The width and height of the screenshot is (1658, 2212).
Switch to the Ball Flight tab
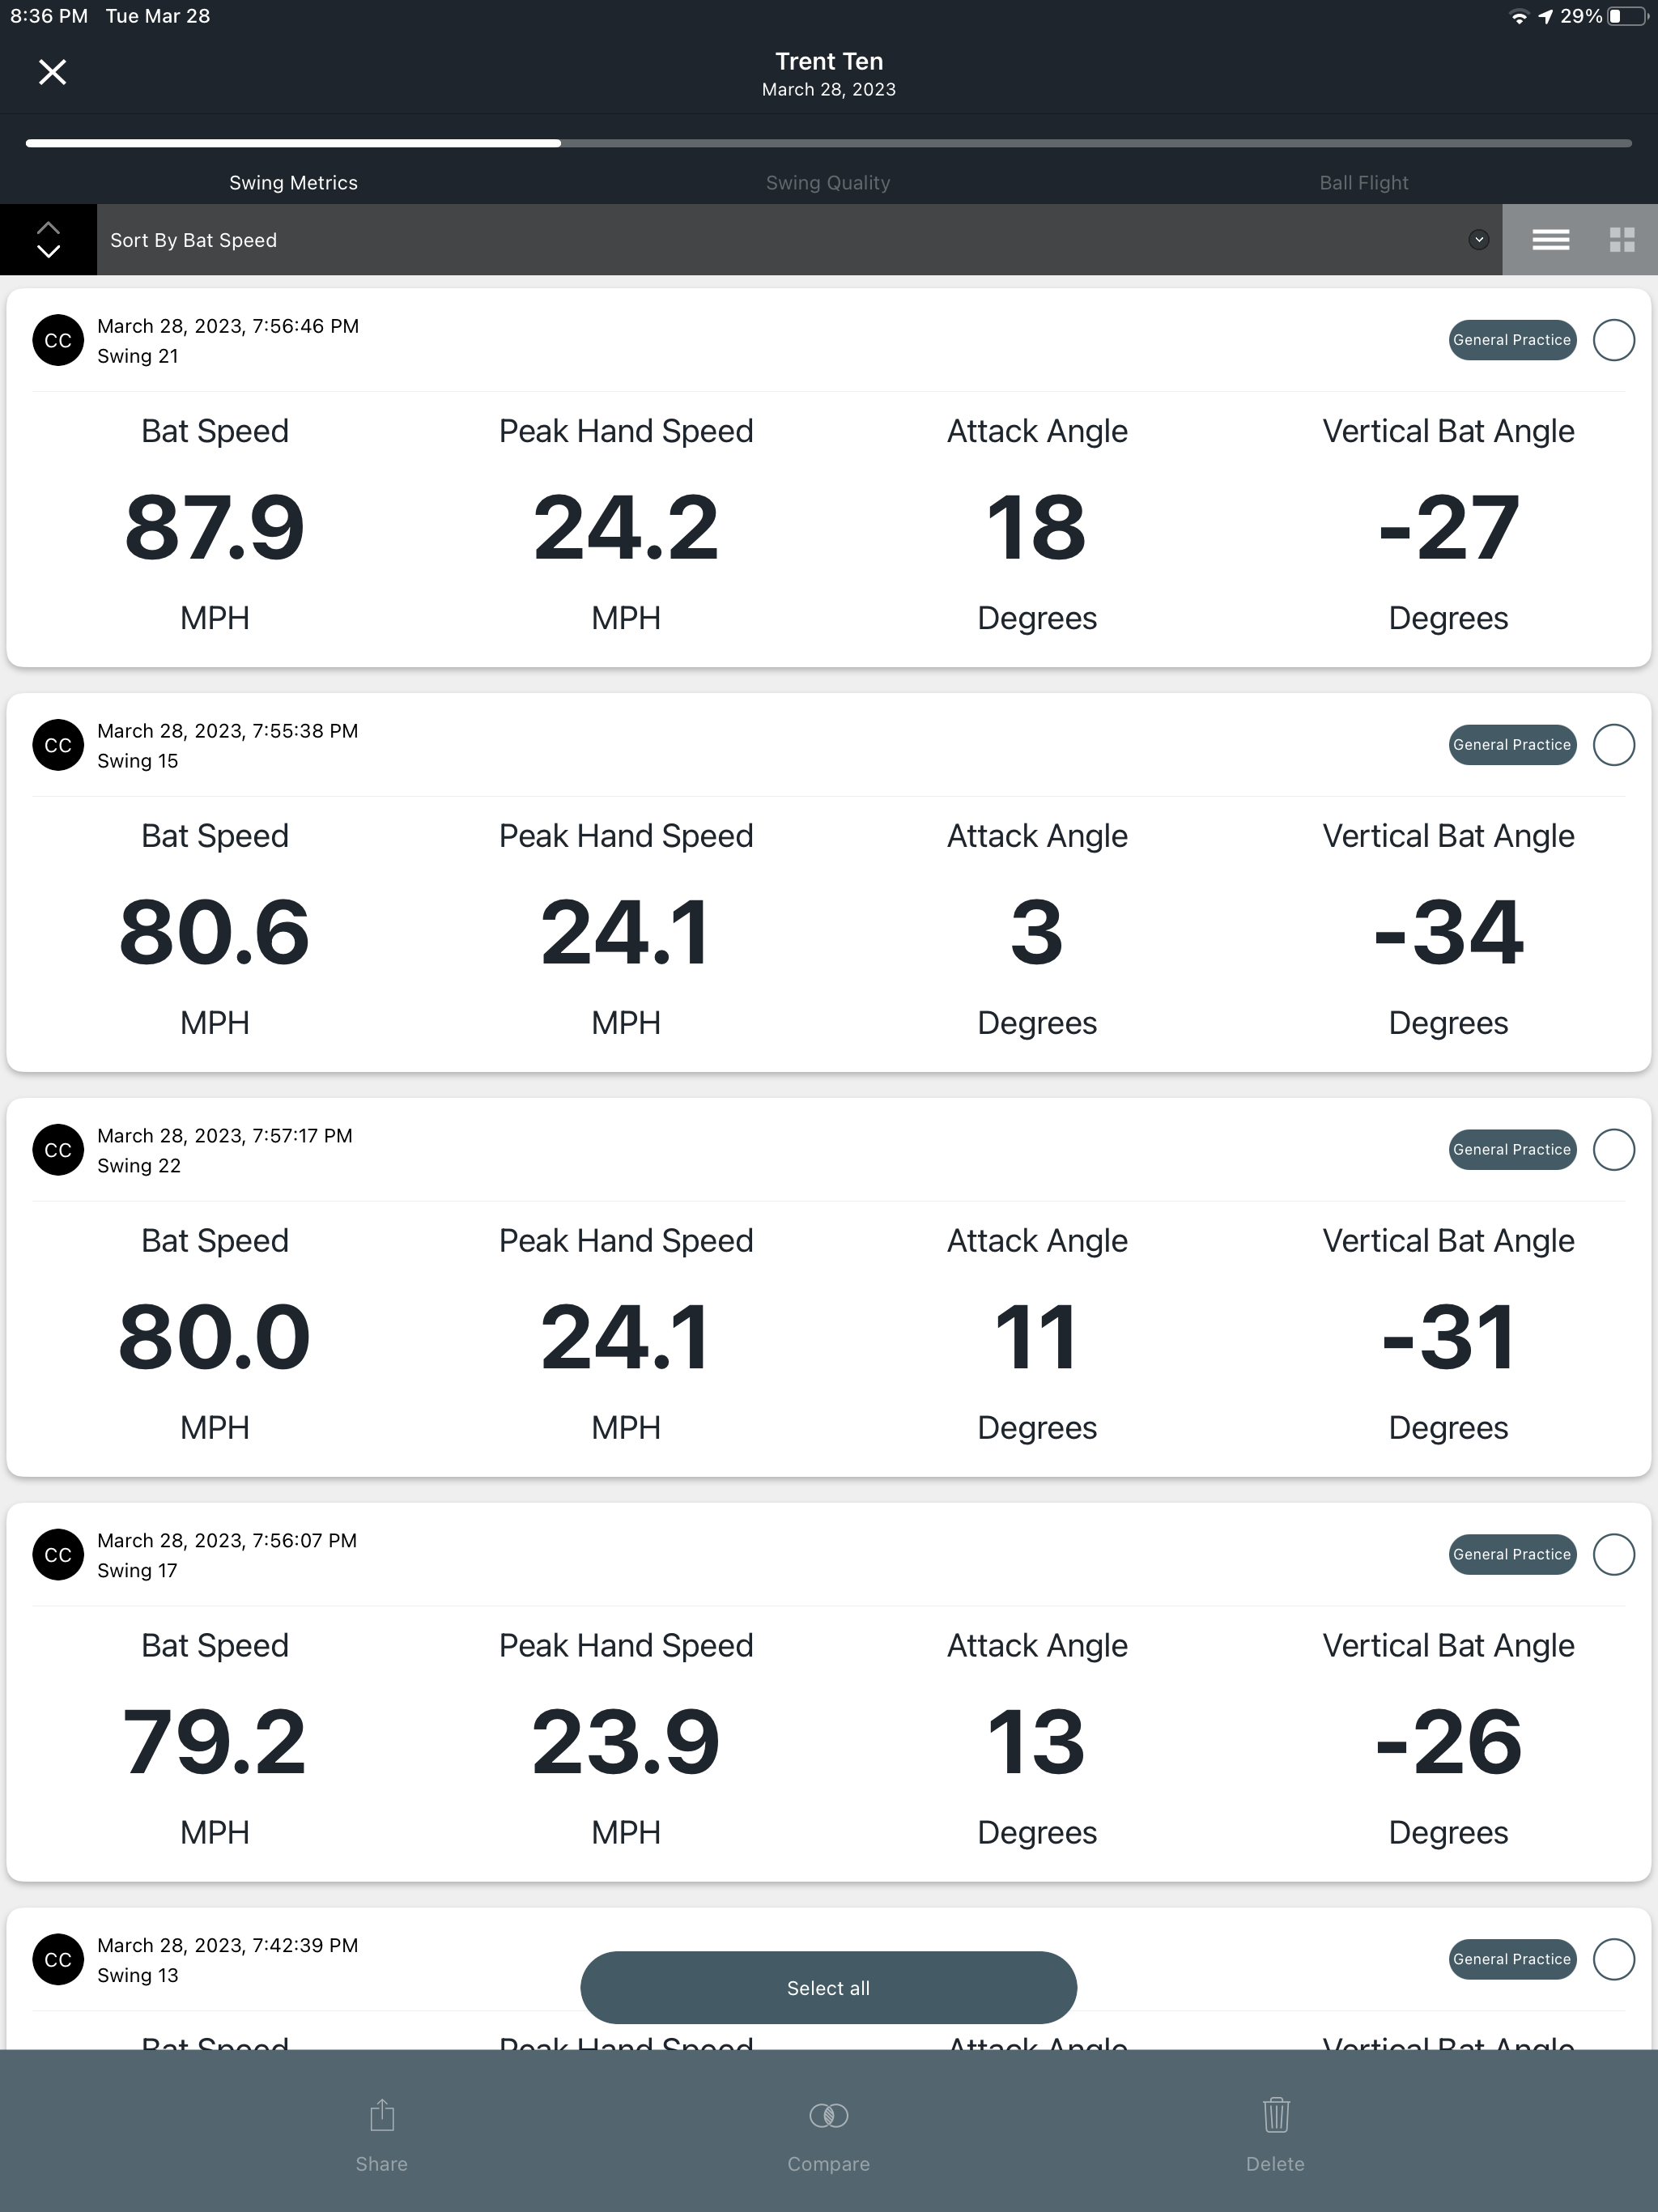point(1363,183)
